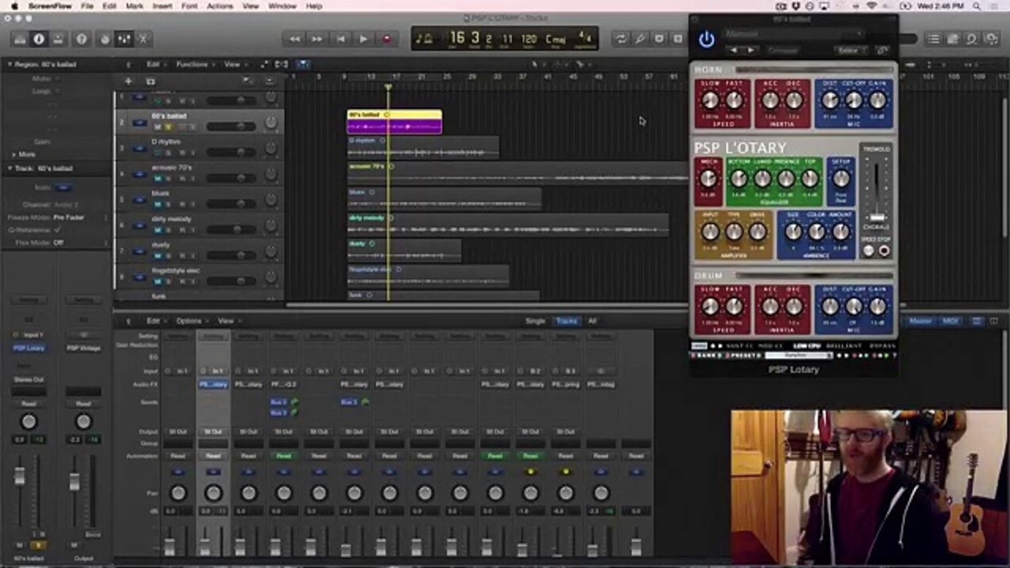Click the Horn Fast speed knob
Viewport: 1010px width, 568px height.
tap(734, 100)
